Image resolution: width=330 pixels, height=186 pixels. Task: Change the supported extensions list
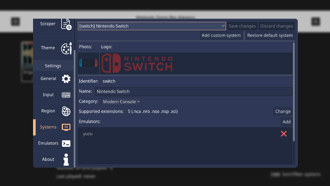(x=283, y=111)
